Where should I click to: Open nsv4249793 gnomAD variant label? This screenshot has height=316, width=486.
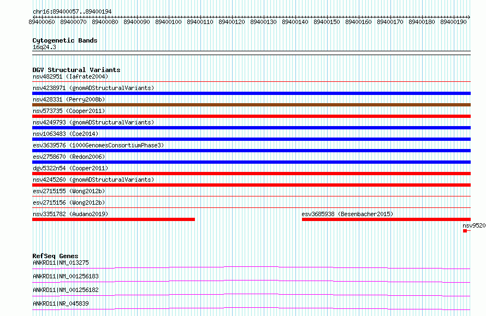(x=93, y=122)
